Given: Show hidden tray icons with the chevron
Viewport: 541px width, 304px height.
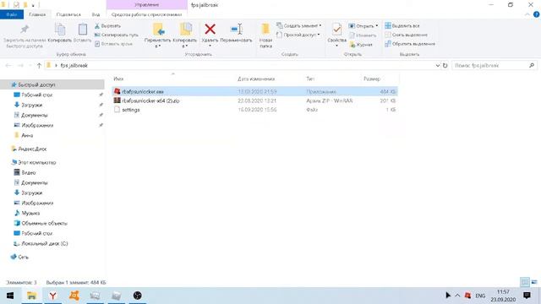Looking at the screenshot, I should tap(457, 296).
